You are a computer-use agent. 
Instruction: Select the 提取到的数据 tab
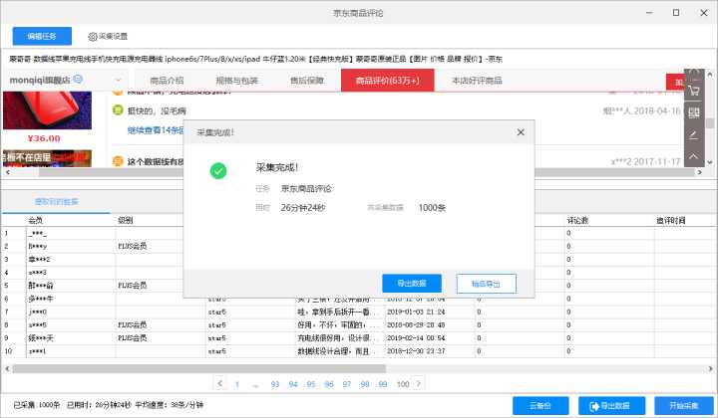(x=56, y=201)
